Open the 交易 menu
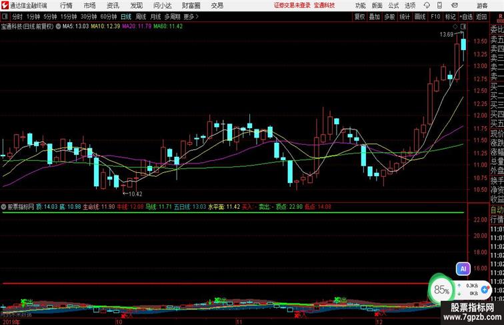This screenshot has width=504, height=325. click(x=217, y=5)
